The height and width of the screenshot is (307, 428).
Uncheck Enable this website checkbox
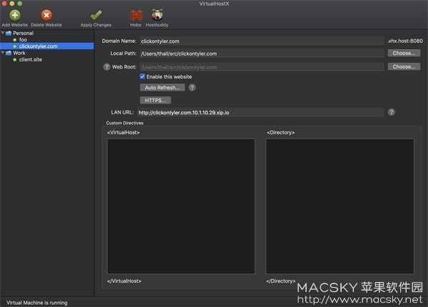pos(142,76)
